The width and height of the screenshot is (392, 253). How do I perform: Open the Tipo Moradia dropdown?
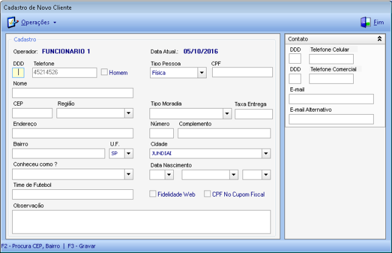click(227, 114)
